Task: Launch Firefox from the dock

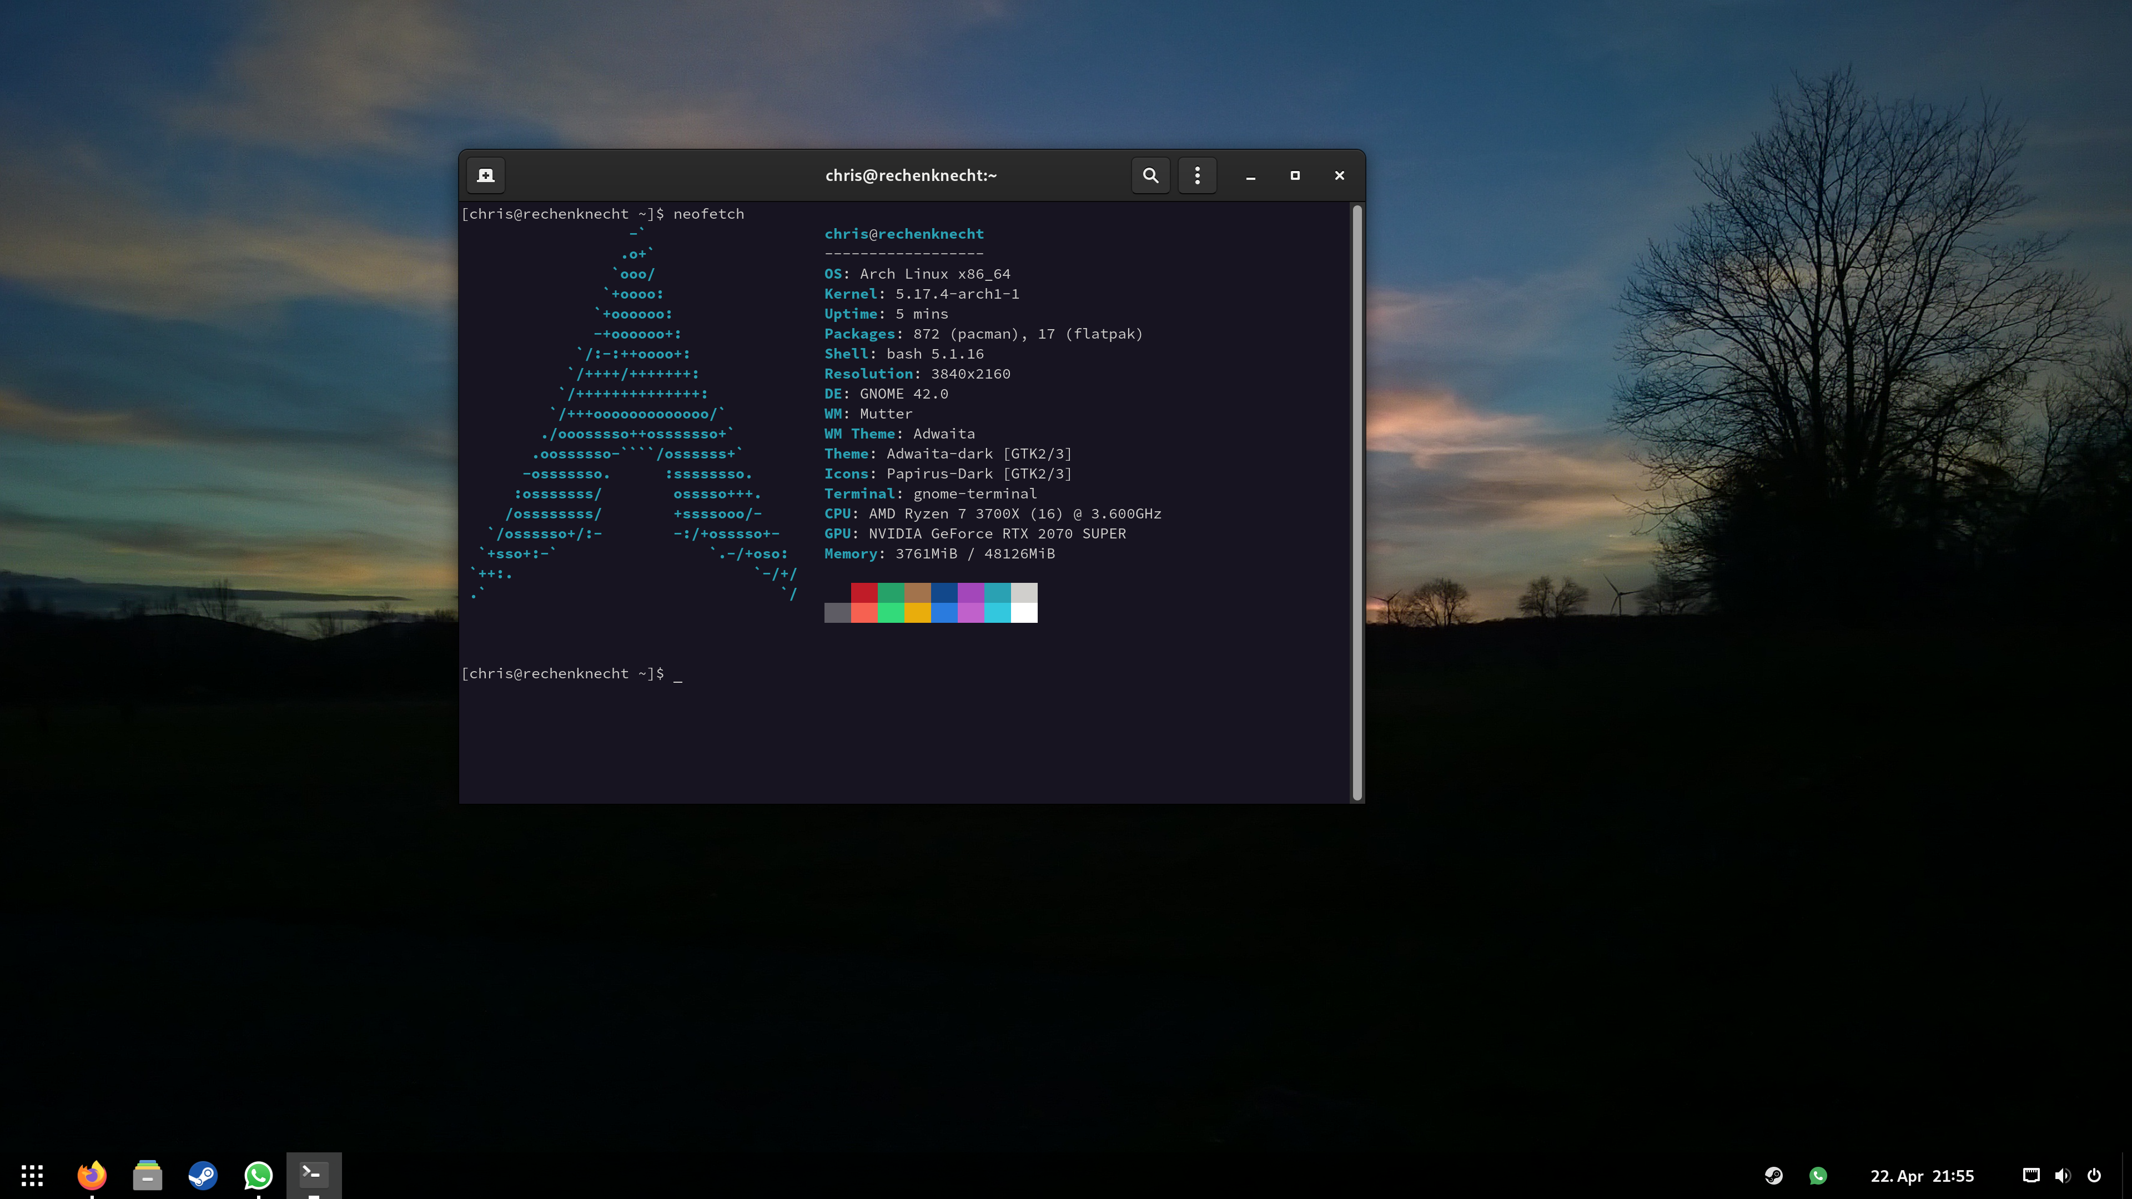Action: click(x=92, y=1175)
